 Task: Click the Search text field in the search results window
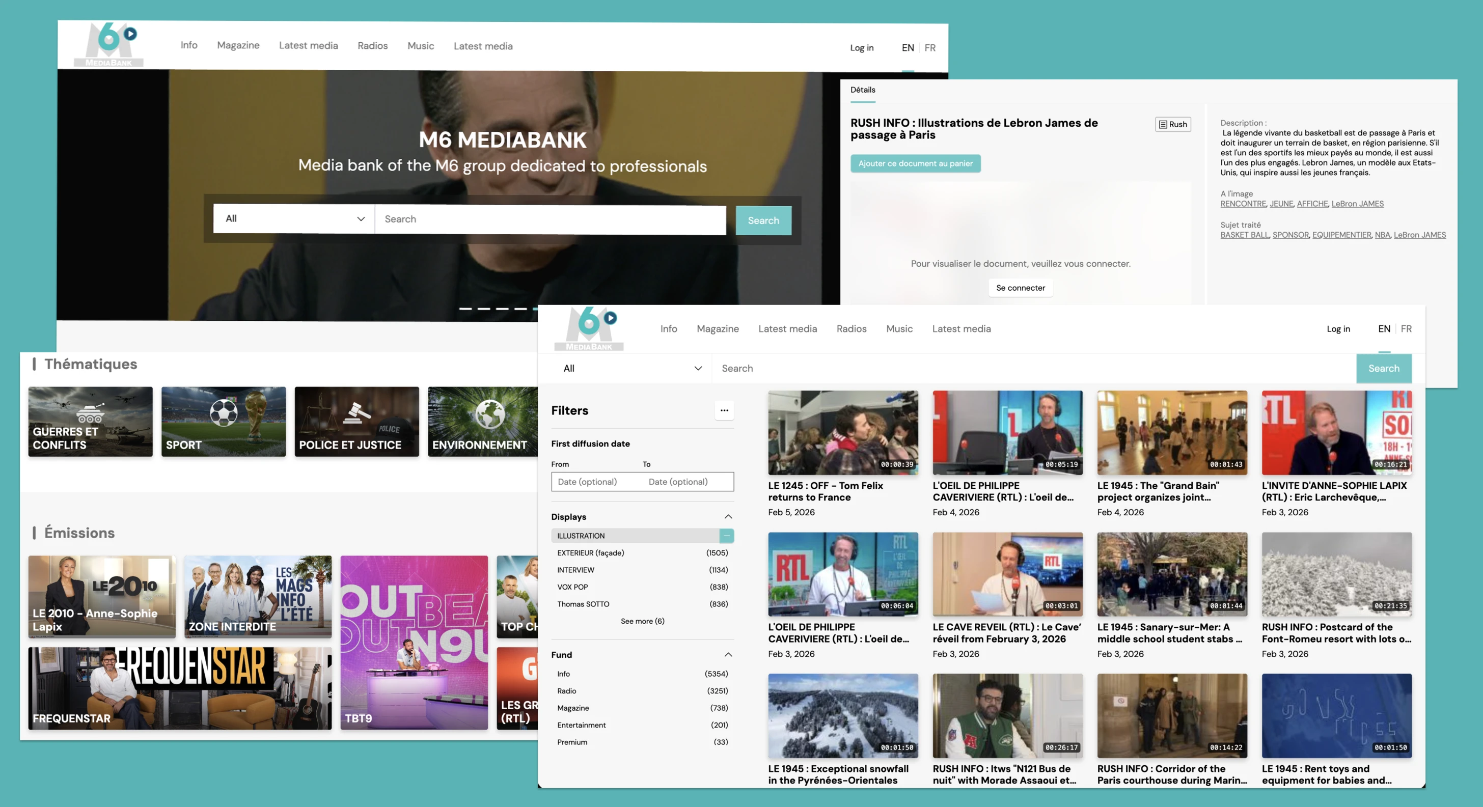1034,369
